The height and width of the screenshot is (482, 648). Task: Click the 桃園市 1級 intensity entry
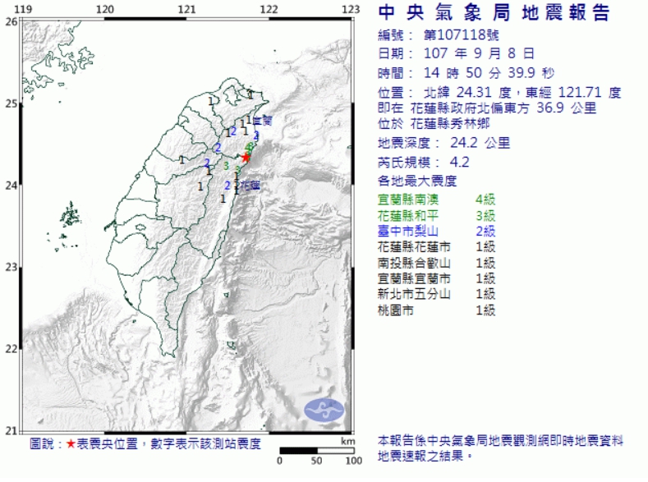(x=437, y=309)
